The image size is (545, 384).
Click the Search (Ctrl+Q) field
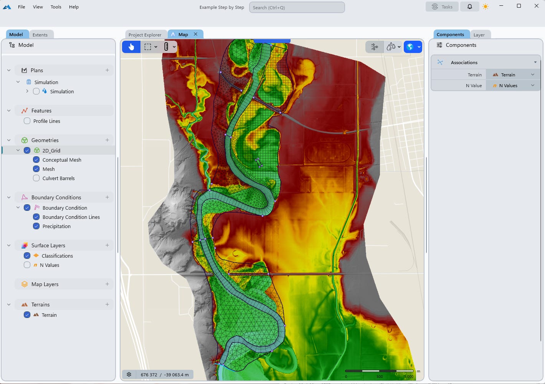tap(297, 7)
